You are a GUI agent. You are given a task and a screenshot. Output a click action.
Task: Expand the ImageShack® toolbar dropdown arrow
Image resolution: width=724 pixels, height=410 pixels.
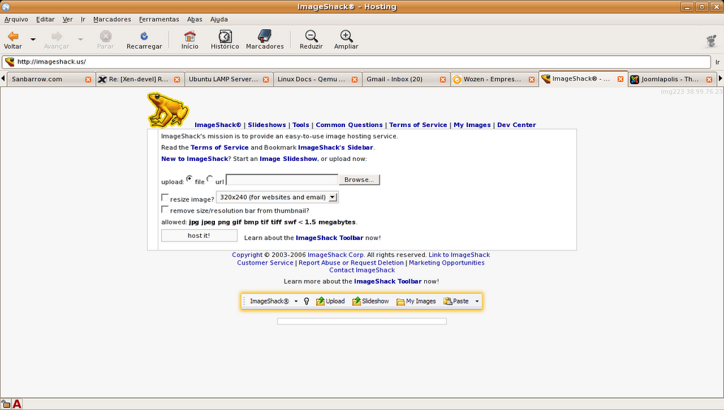[296, 301]
